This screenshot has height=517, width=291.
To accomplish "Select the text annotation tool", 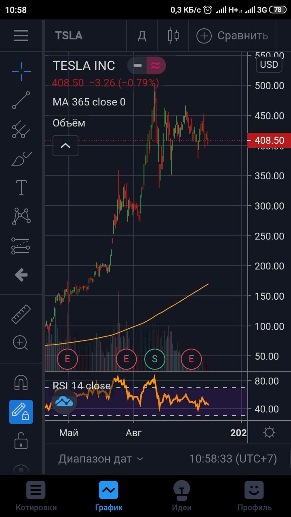I will pyautogui.click(x=21, y=187).
